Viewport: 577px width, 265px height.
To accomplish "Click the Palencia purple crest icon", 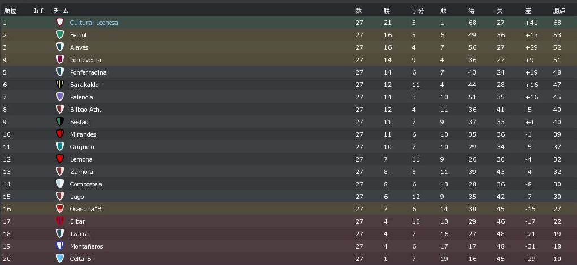I will [59, 97].
